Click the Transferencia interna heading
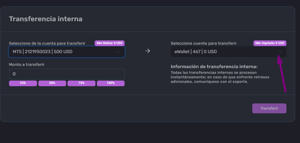Screen dimensions: 300x143 (x=46, y=19)
